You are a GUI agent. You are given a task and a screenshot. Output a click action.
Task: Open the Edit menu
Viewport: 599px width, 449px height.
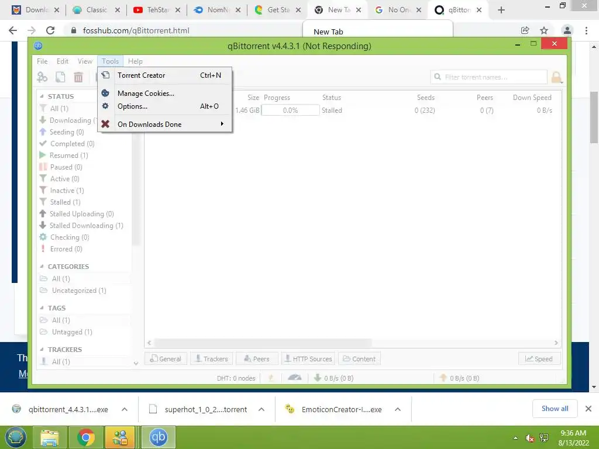tap(62, 61)
